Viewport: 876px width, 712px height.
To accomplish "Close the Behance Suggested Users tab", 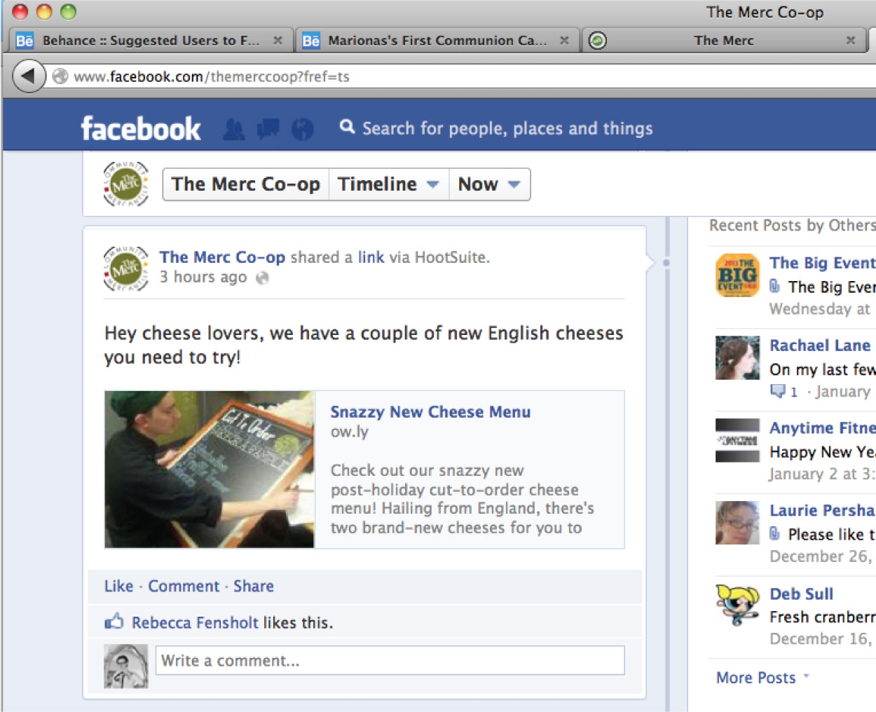I will coord(278,41).
